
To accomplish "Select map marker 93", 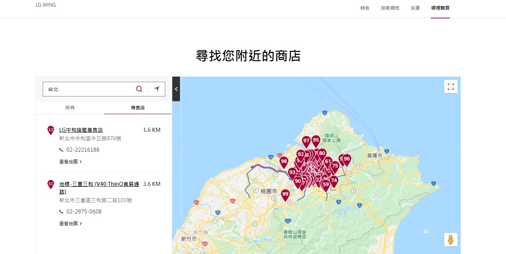I will click(292, 173).
